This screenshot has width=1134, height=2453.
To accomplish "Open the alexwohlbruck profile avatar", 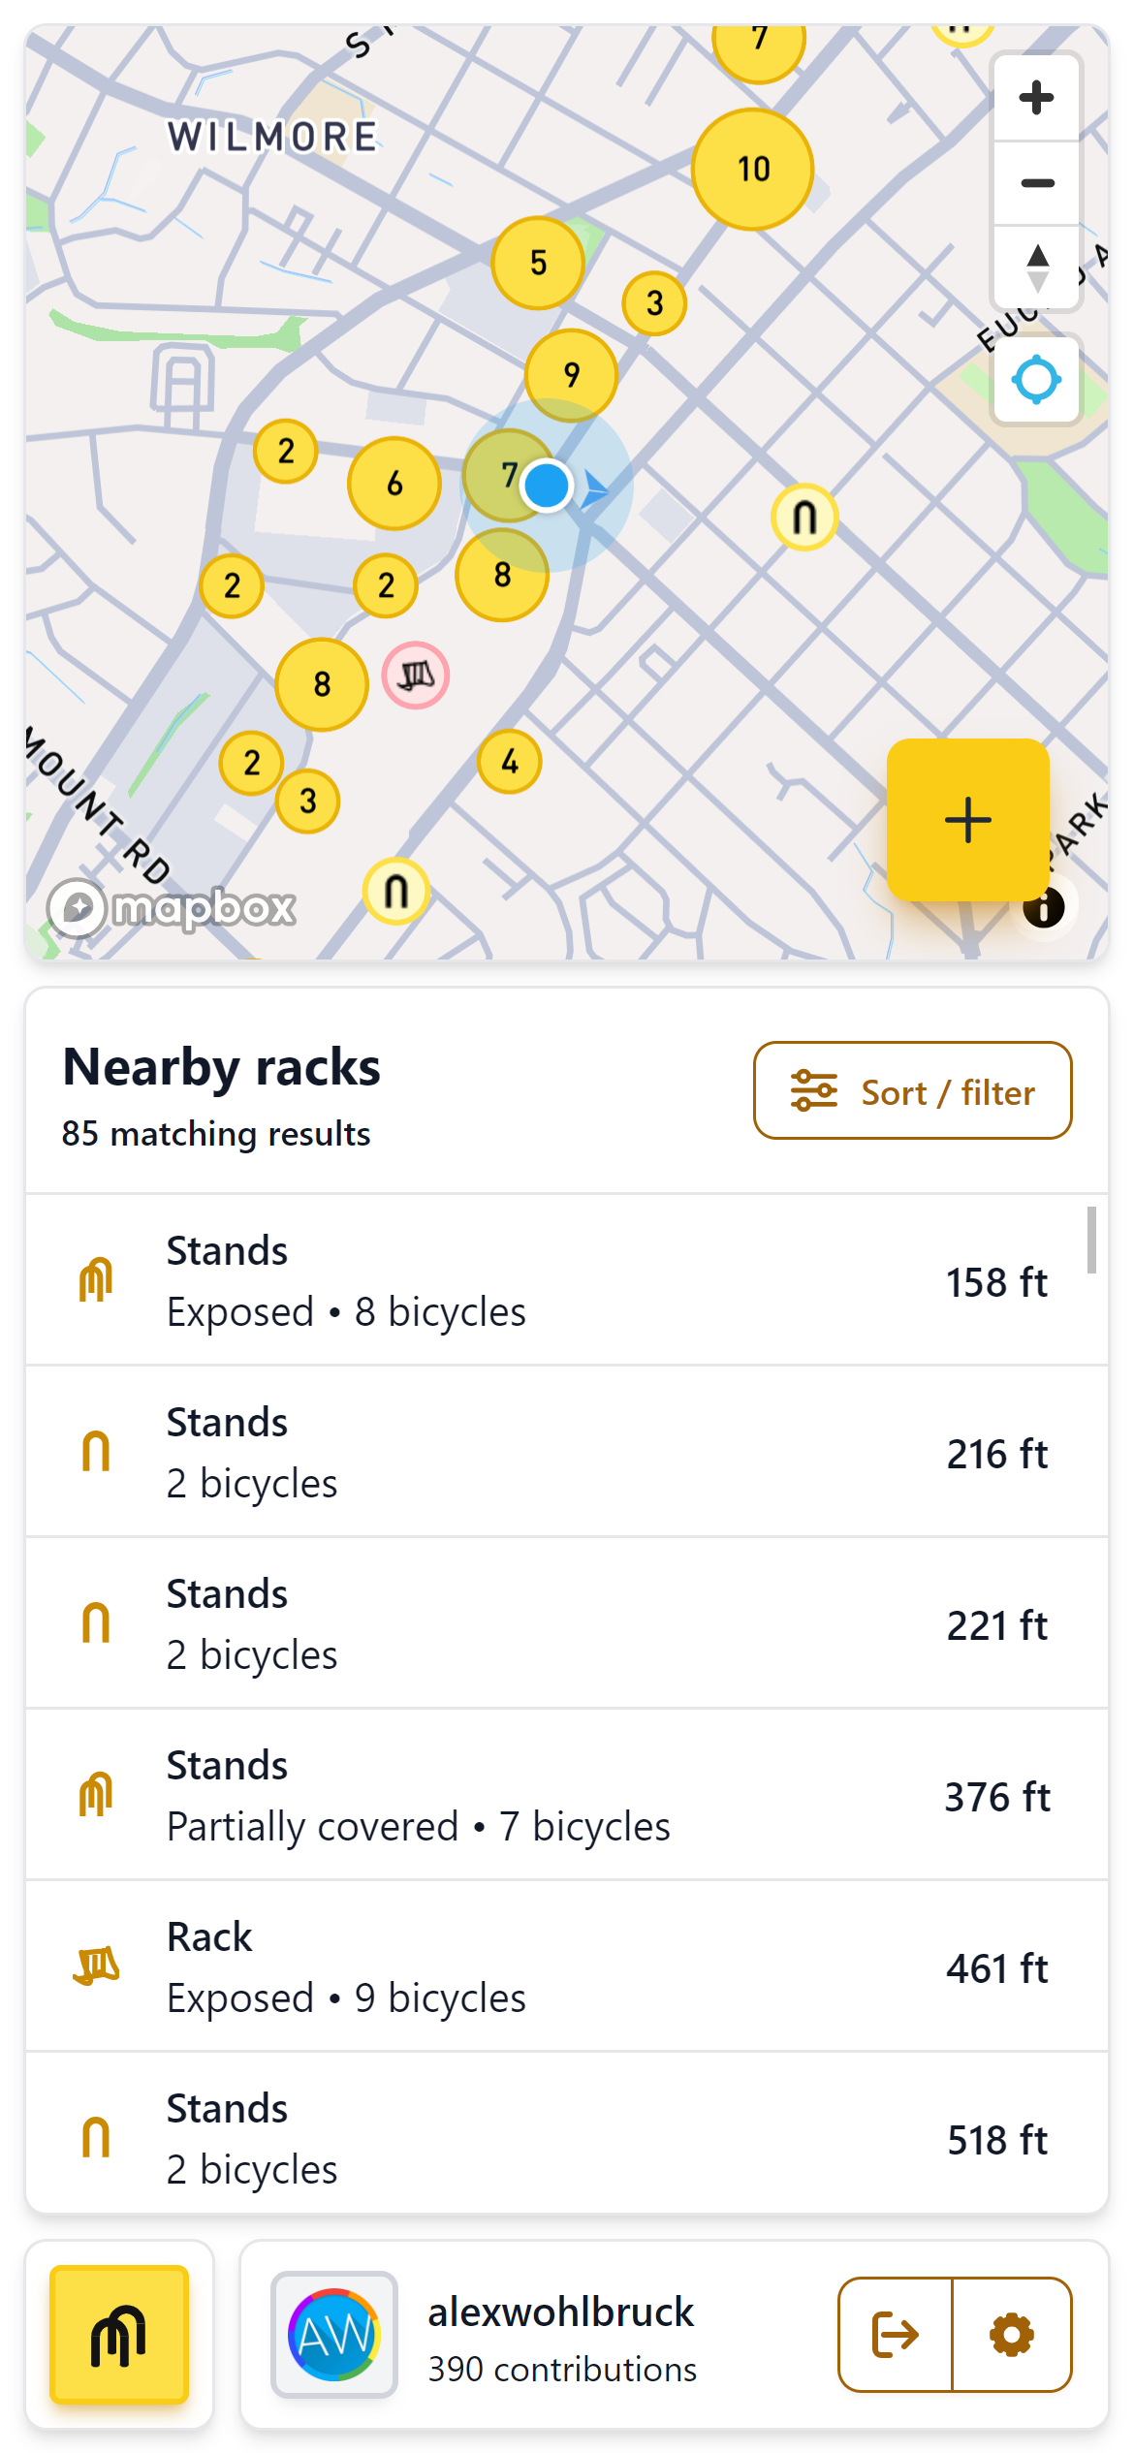I will [334, 2334].
